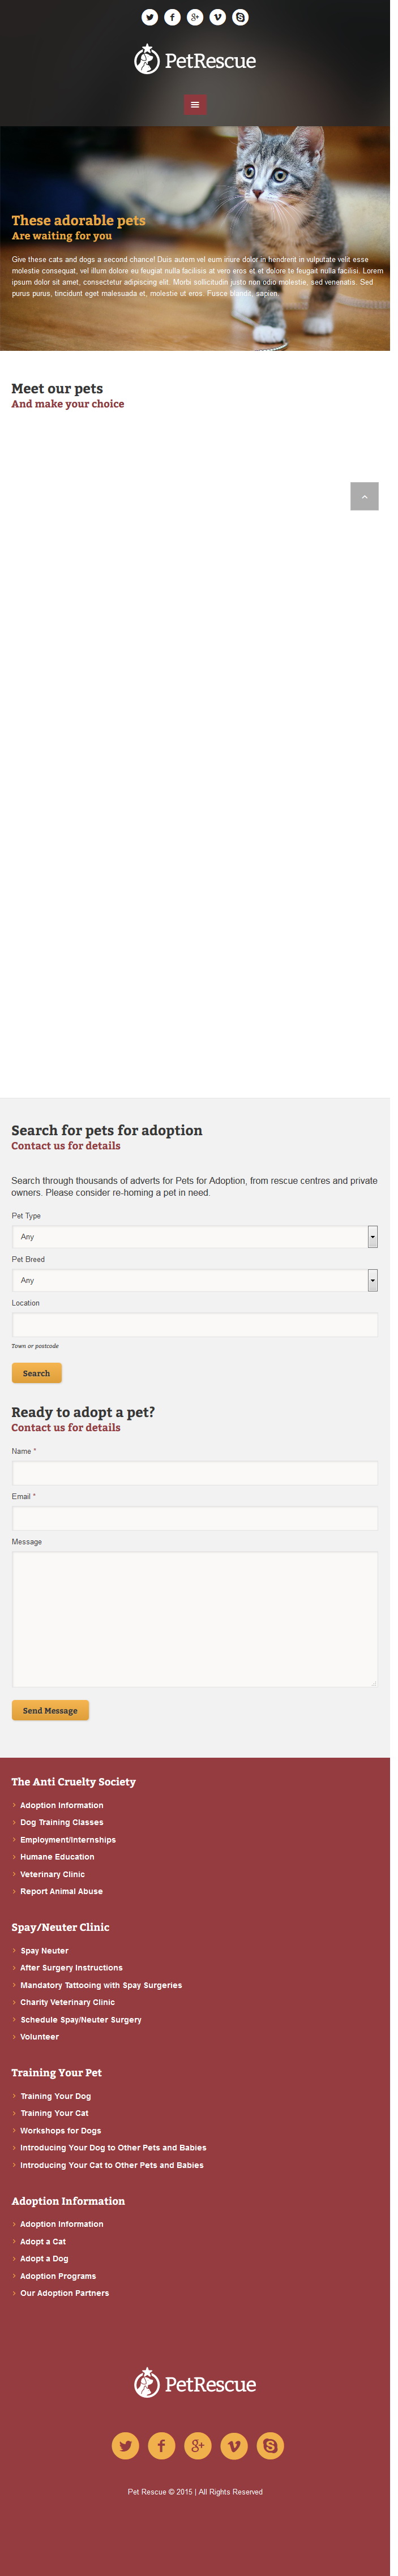Open the Google Plus icon in the header

point(195,17)
